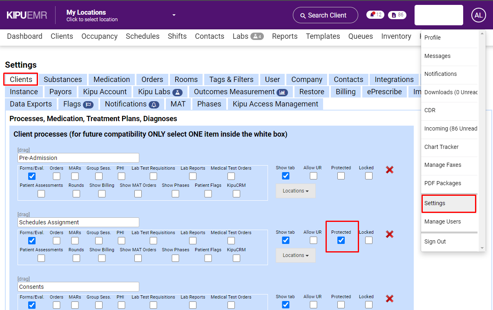Click the AL user avatar
The width and height of the screenshot is (493, 310).
click(x=479, y=15)
